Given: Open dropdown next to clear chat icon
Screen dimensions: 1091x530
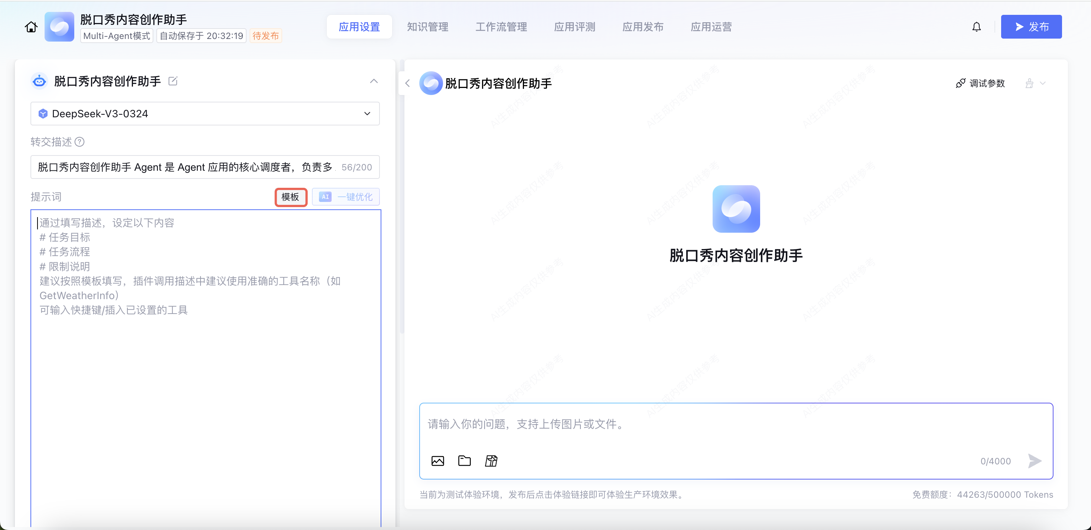Looking at the screenshot, I should 1043,84.
